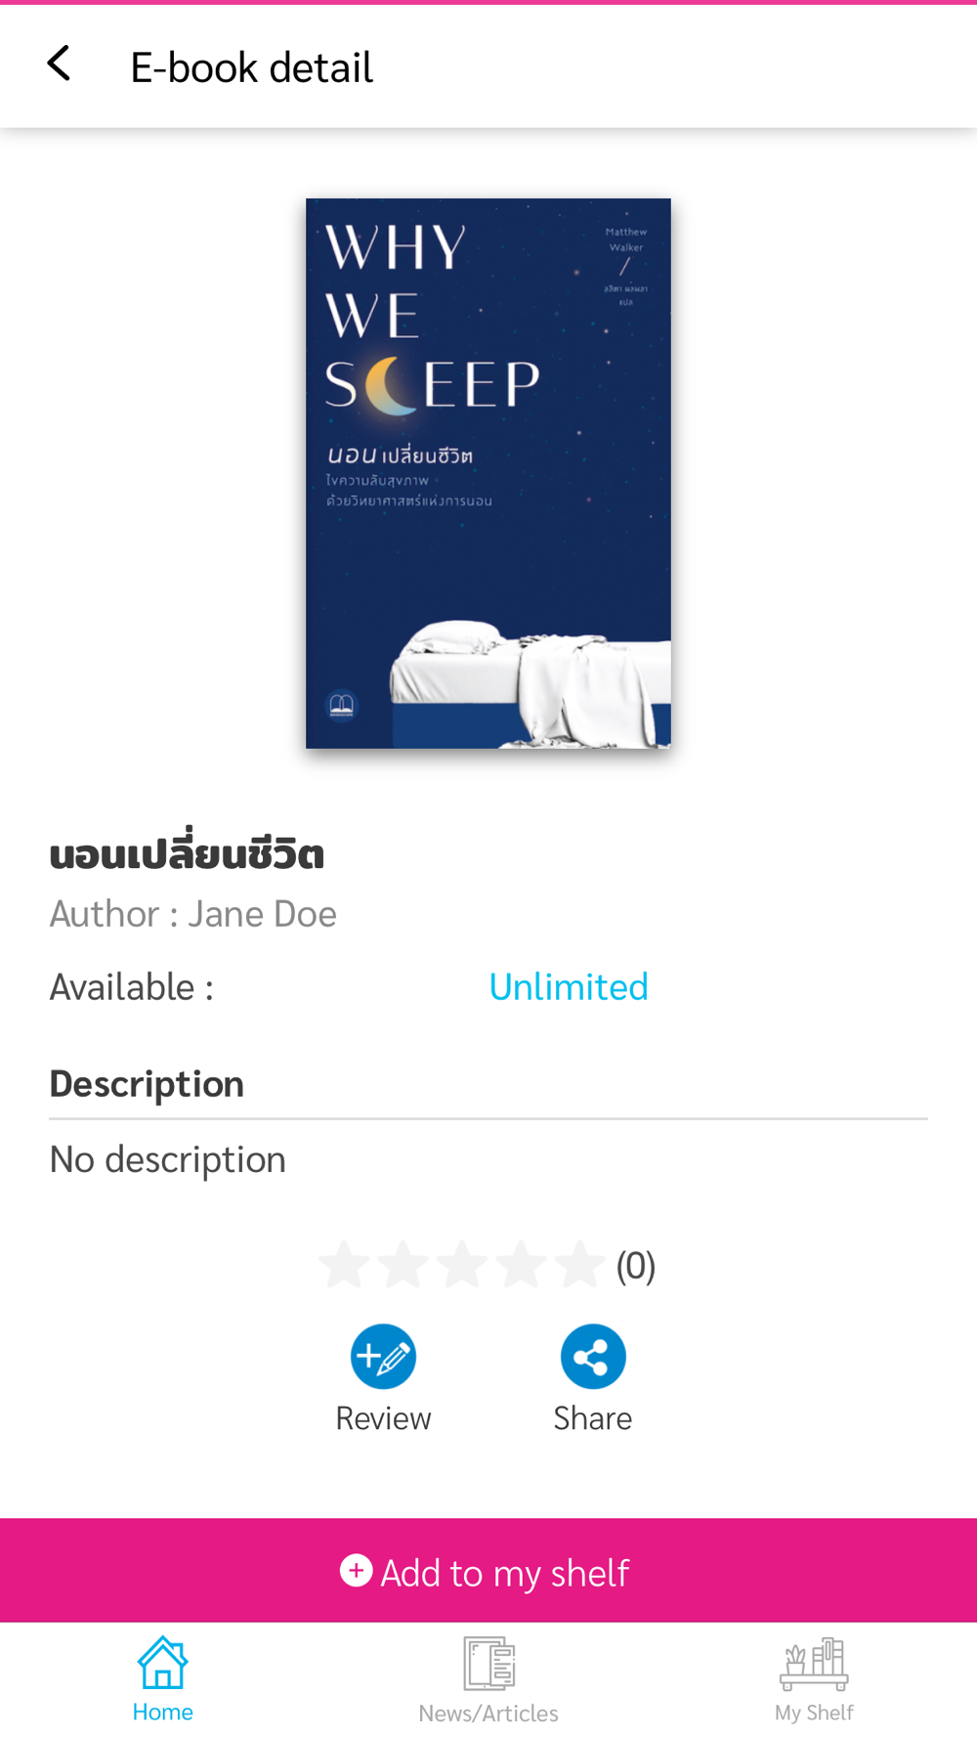Go back using the arrow icon

coord(59,65)
